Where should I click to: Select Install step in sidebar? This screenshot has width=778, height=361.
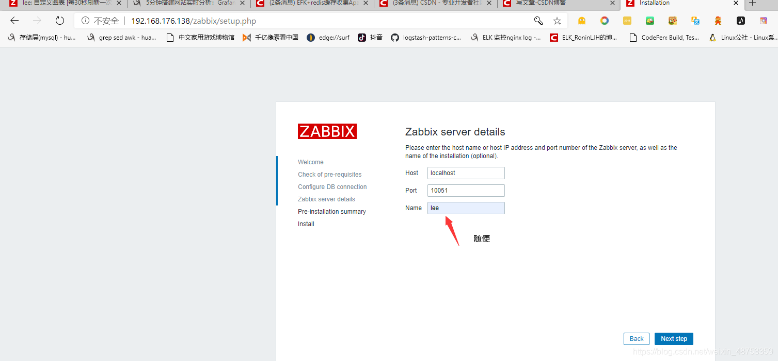coord(306,224)
